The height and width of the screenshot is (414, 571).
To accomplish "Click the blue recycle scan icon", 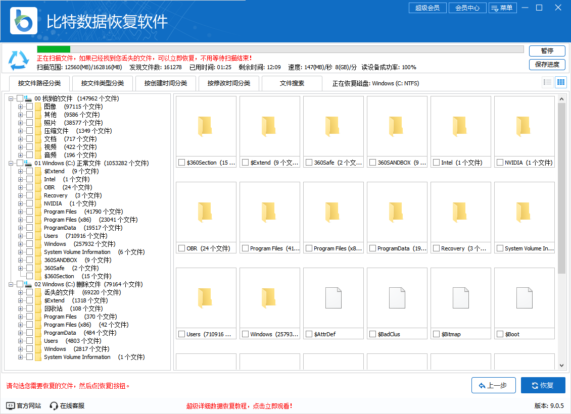I will click(x=19, y=60).
